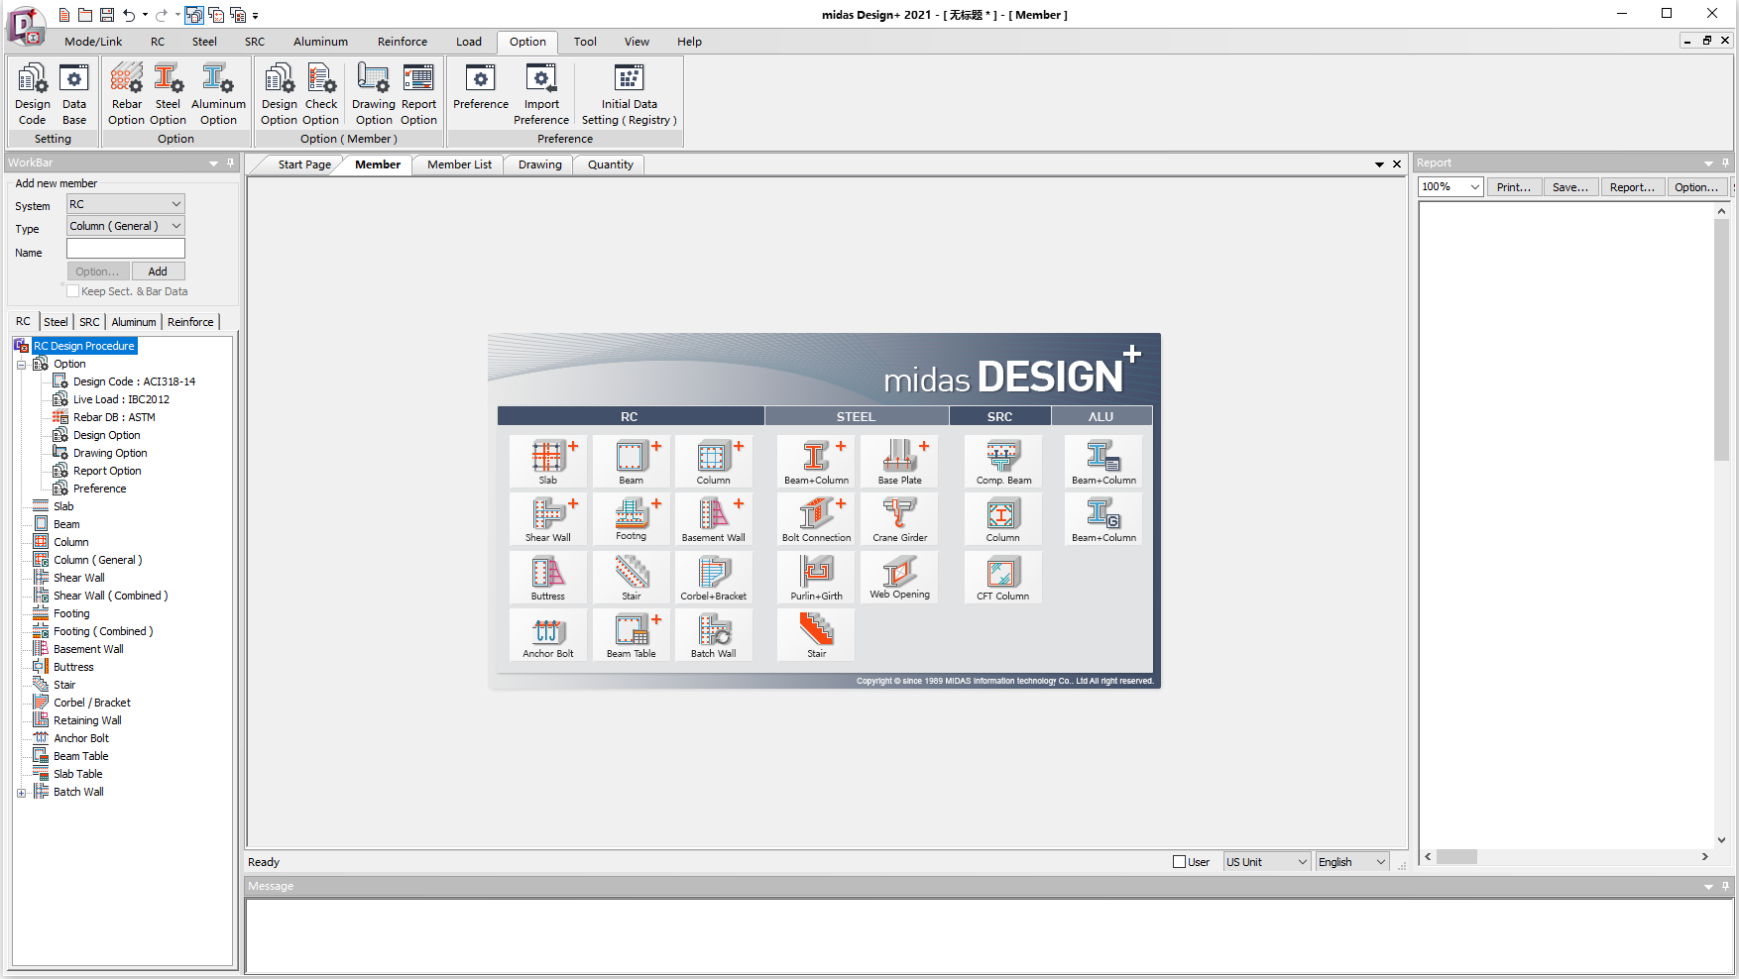
Task: Open tab list dropdown arrow beside tabs
Action: (x=1379, y=164)
